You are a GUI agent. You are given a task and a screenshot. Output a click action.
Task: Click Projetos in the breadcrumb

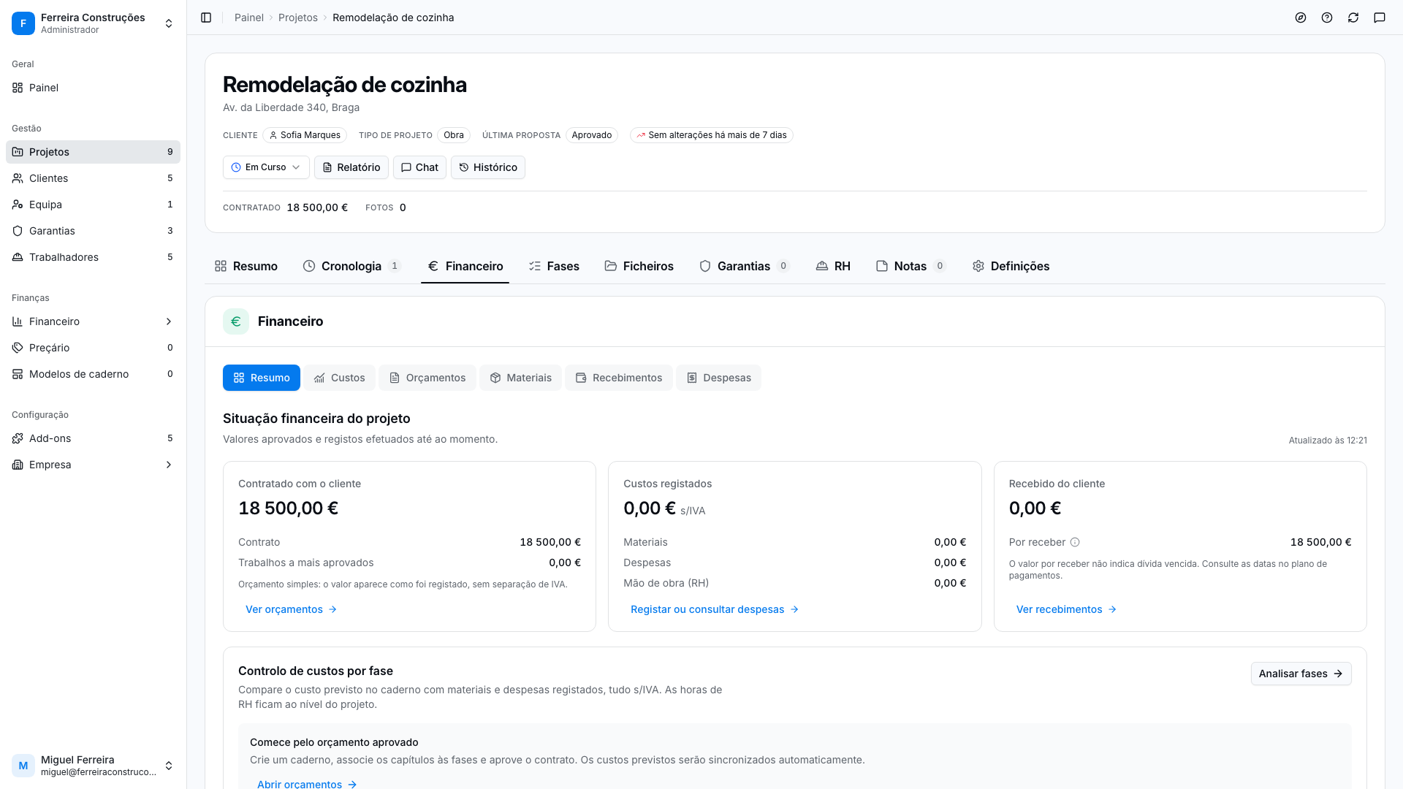pos(298,18)
